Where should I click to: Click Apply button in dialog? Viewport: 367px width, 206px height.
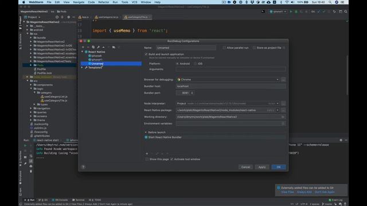[x=262, y=167]
